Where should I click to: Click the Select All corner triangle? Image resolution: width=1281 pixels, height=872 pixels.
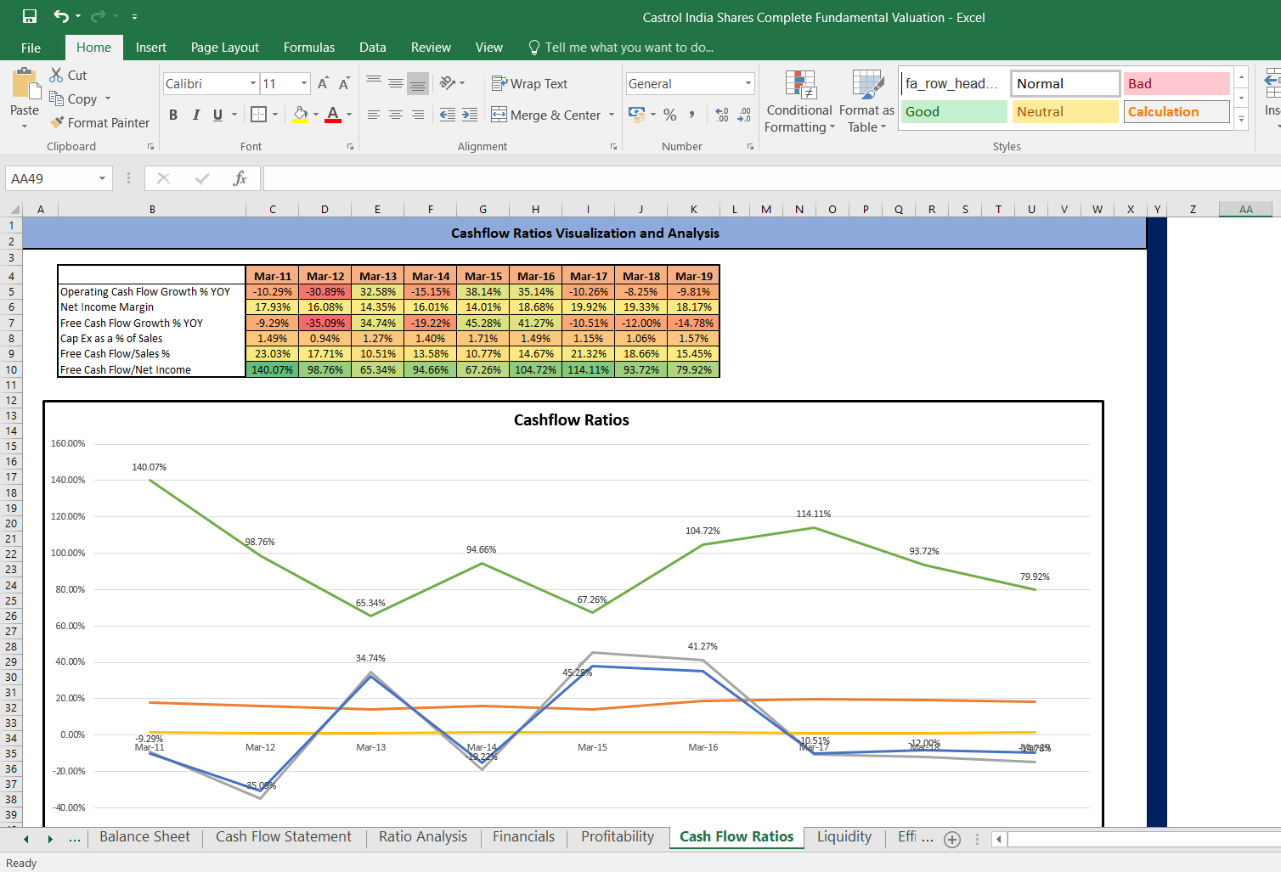pyautogui.click(x=14, y=210)
